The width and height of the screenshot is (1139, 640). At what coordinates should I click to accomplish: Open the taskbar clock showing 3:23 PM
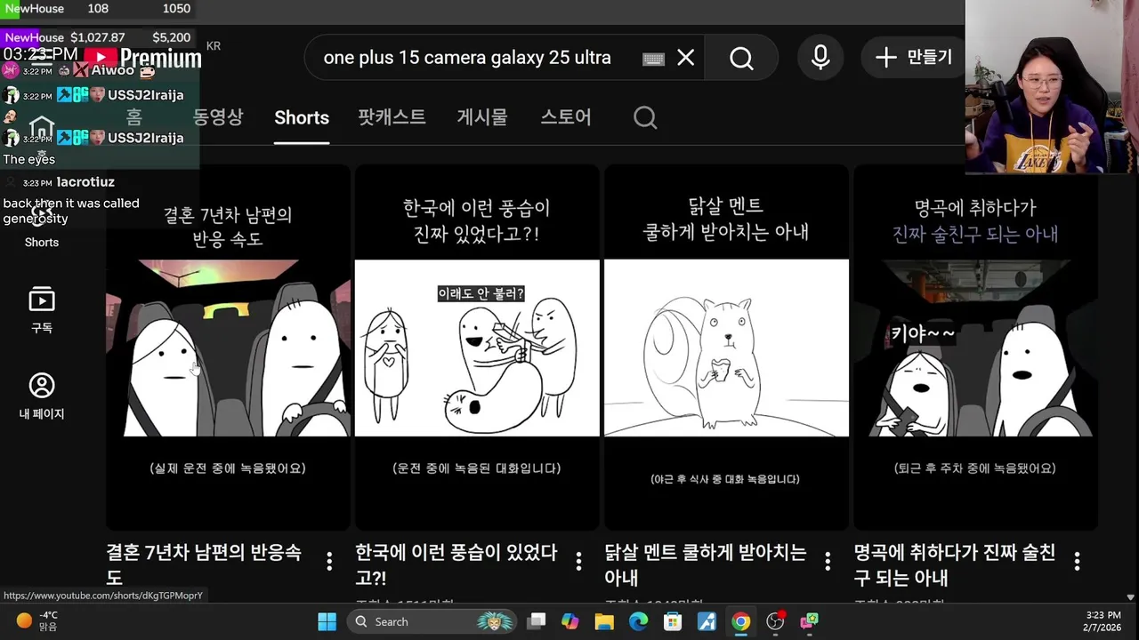1103,621
